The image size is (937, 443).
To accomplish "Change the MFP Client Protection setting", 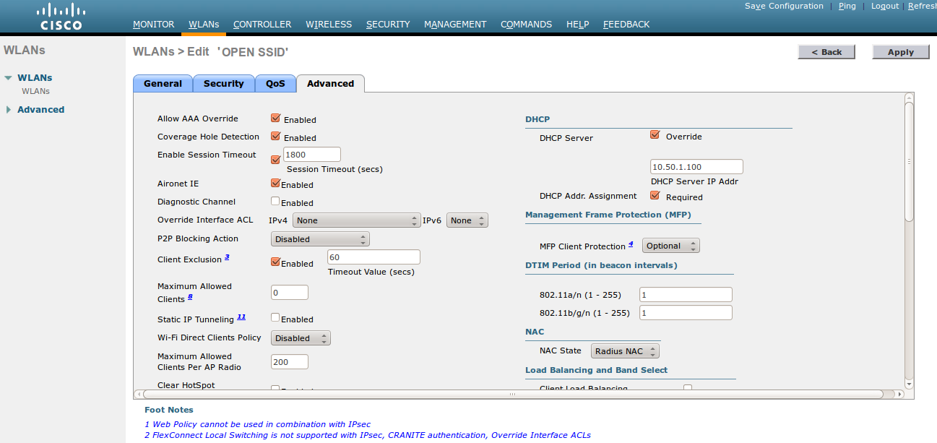I will pyautogui.click(x=670, y=245).
